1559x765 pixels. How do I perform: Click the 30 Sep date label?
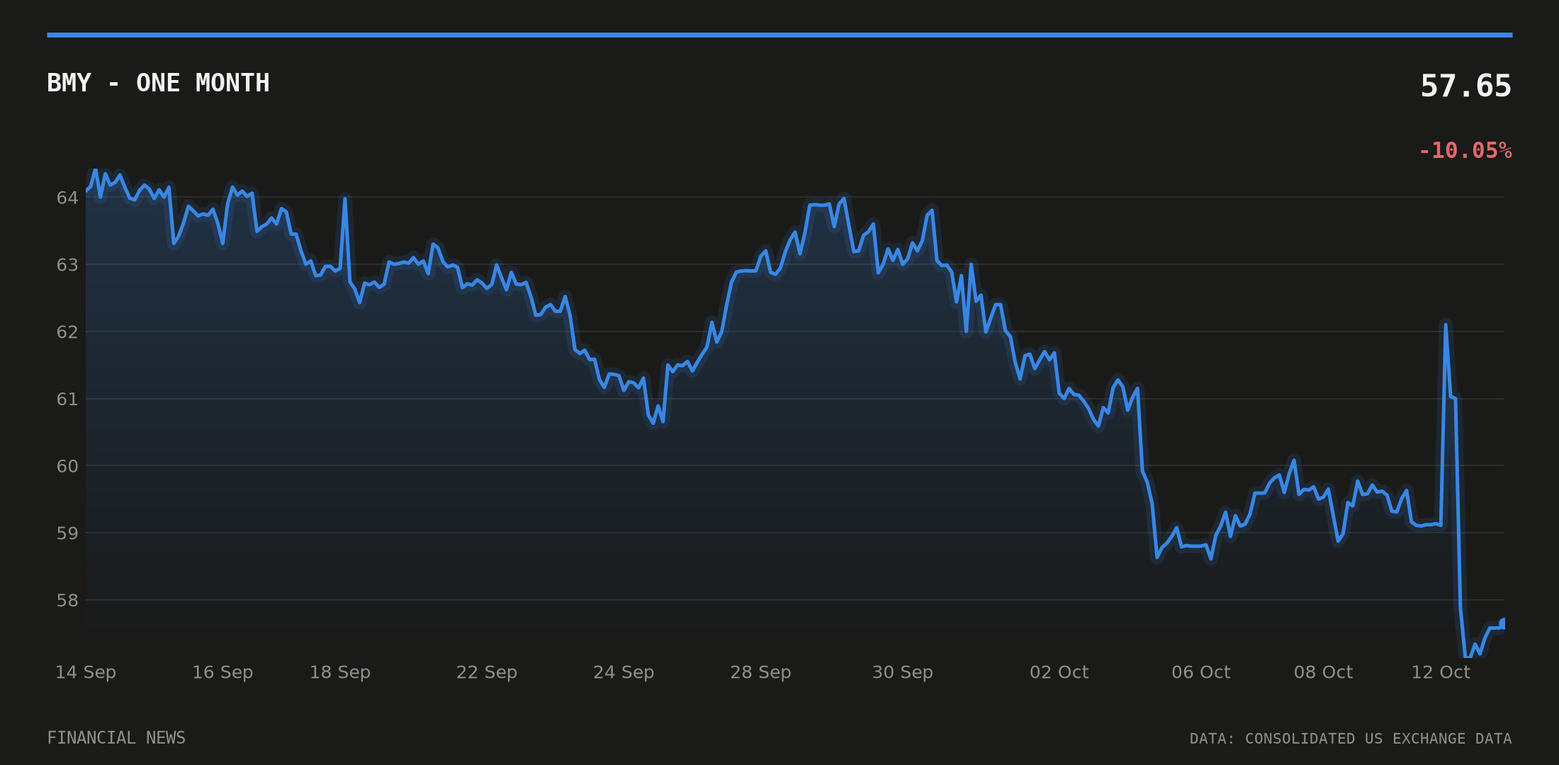902,672
